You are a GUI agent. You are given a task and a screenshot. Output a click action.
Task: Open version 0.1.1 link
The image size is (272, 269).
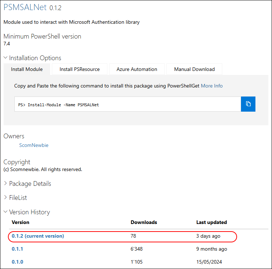pos(17,249)
